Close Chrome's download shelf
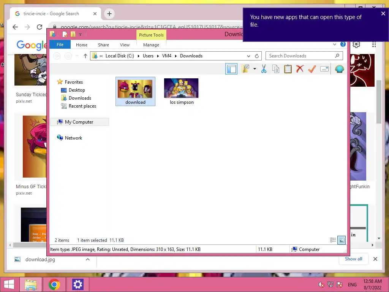Viewport: 389px width, 292px height. [x=375, y=259]
